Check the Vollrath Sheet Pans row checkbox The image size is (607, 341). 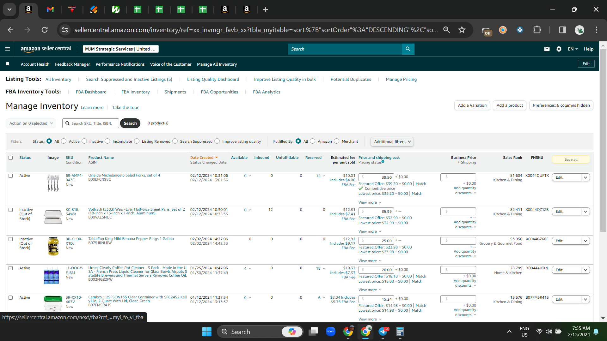(x=11, y=210)
